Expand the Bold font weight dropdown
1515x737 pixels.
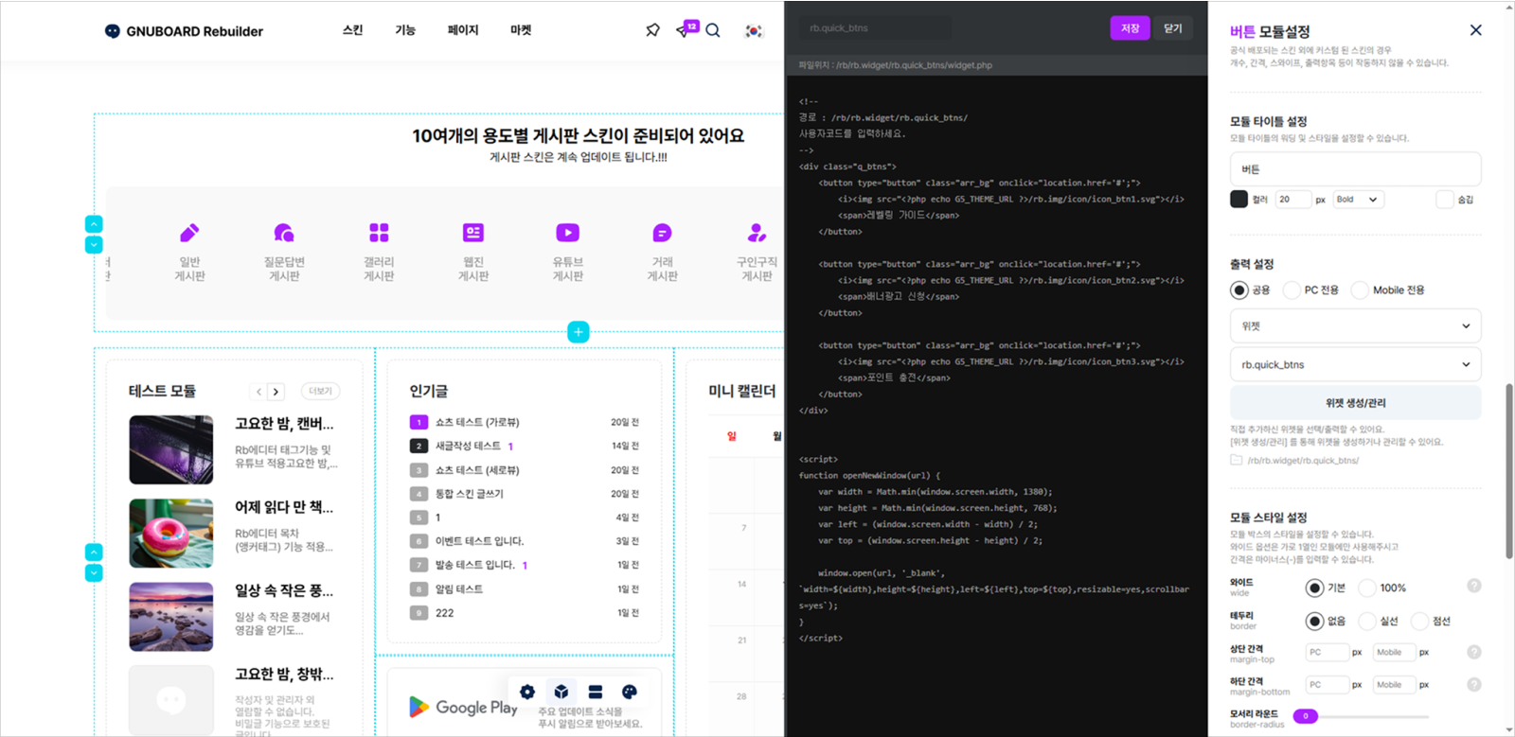(x=1358, y=200)
